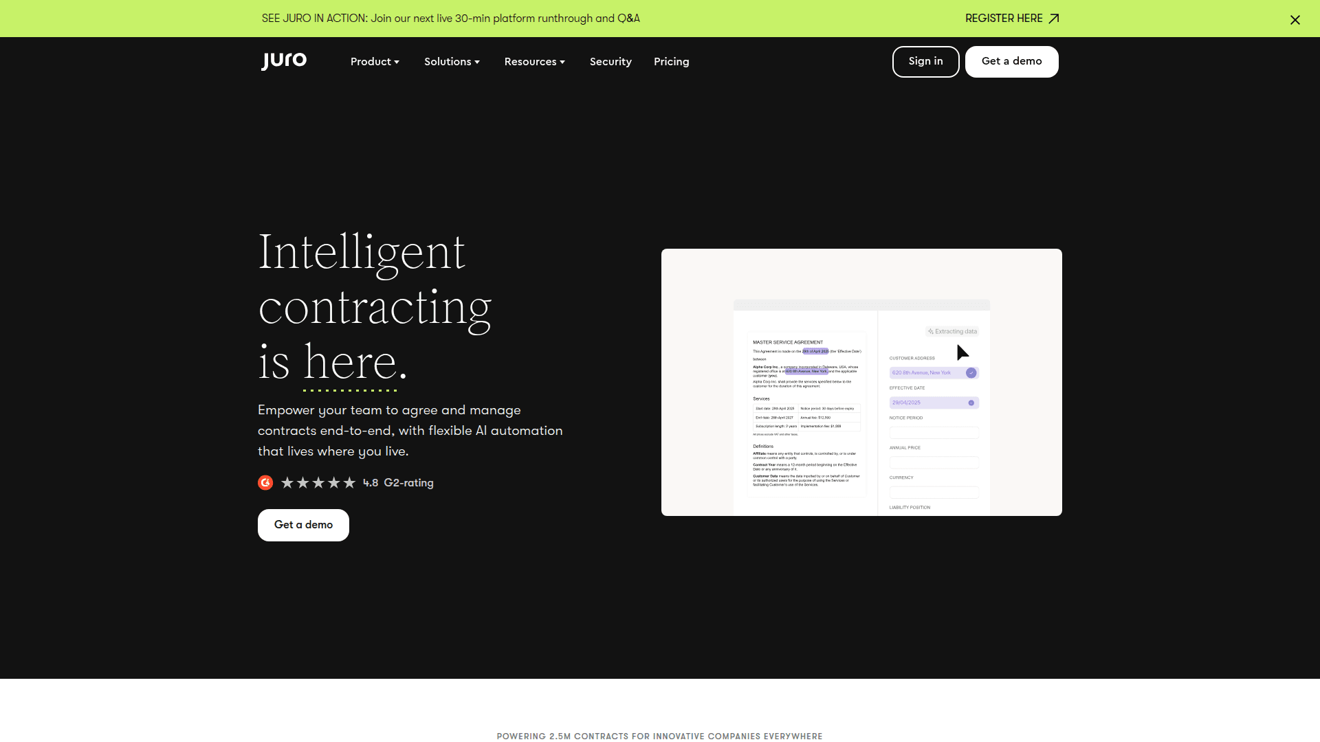The image size is (1320, 742).
Task: Click the hero Get a demo button
Action: click(303, 525)
